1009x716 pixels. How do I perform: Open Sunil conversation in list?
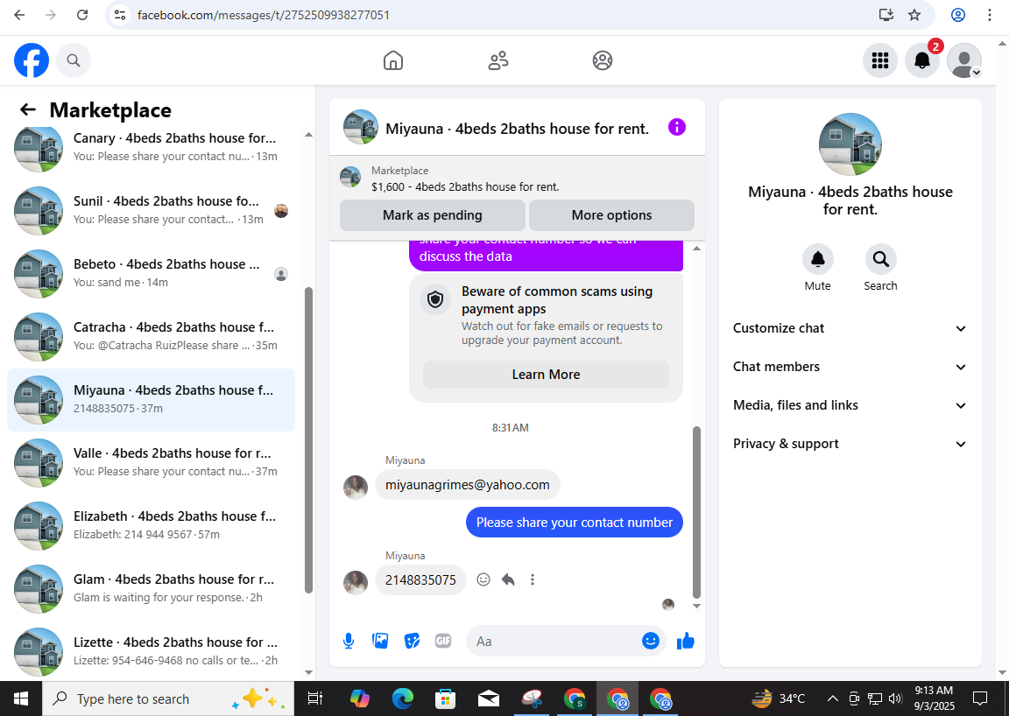[x=152, y=210]
